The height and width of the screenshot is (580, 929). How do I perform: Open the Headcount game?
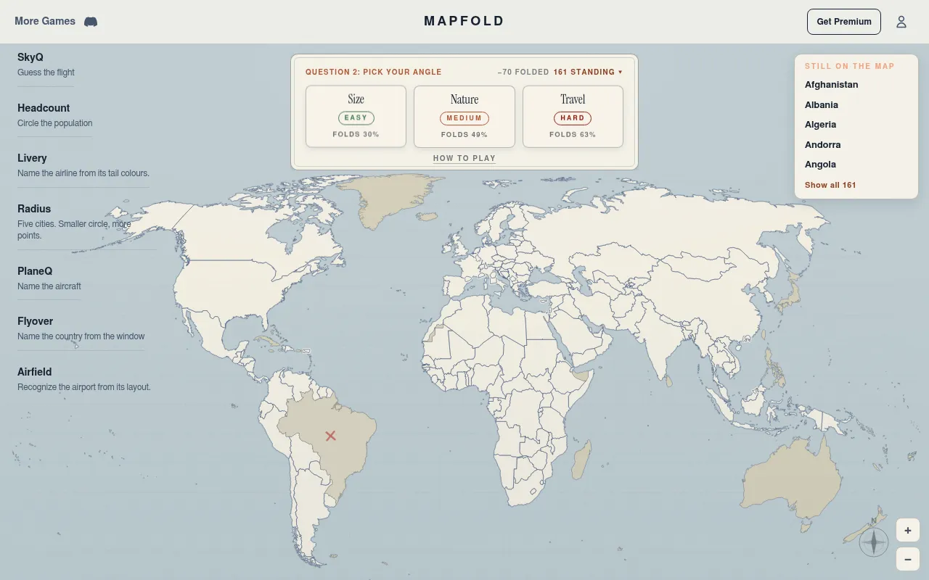[55, 115]
